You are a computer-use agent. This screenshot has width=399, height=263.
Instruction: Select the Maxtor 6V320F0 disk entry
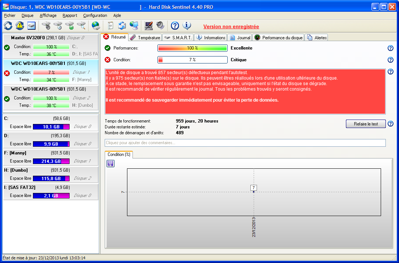[51, 46]
